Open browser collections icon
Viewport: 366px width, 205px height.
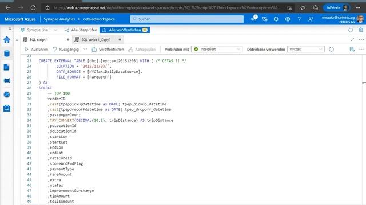coord(315,7)
